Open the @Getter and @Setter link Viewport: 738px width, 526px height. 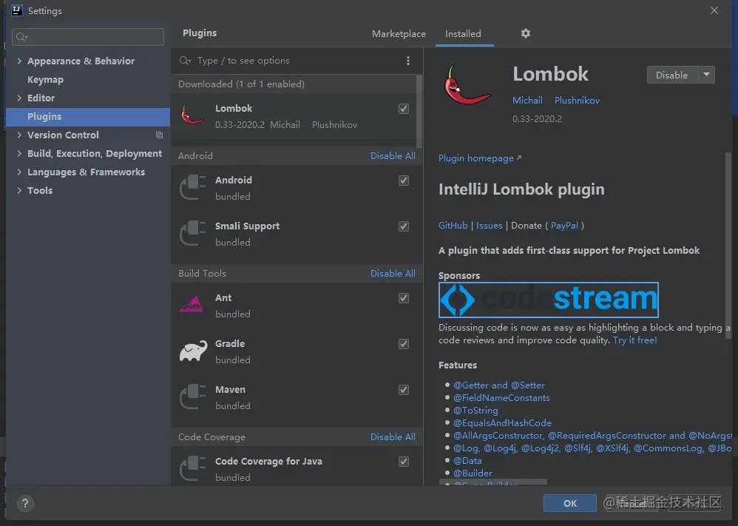pyautogui.click(x=499, y=385)
